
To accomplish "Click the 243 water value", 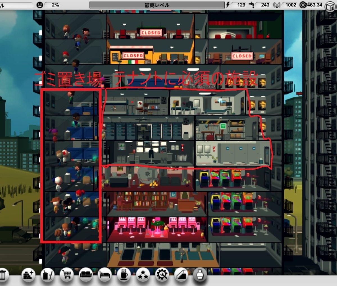I will click(x=265, y=5).
